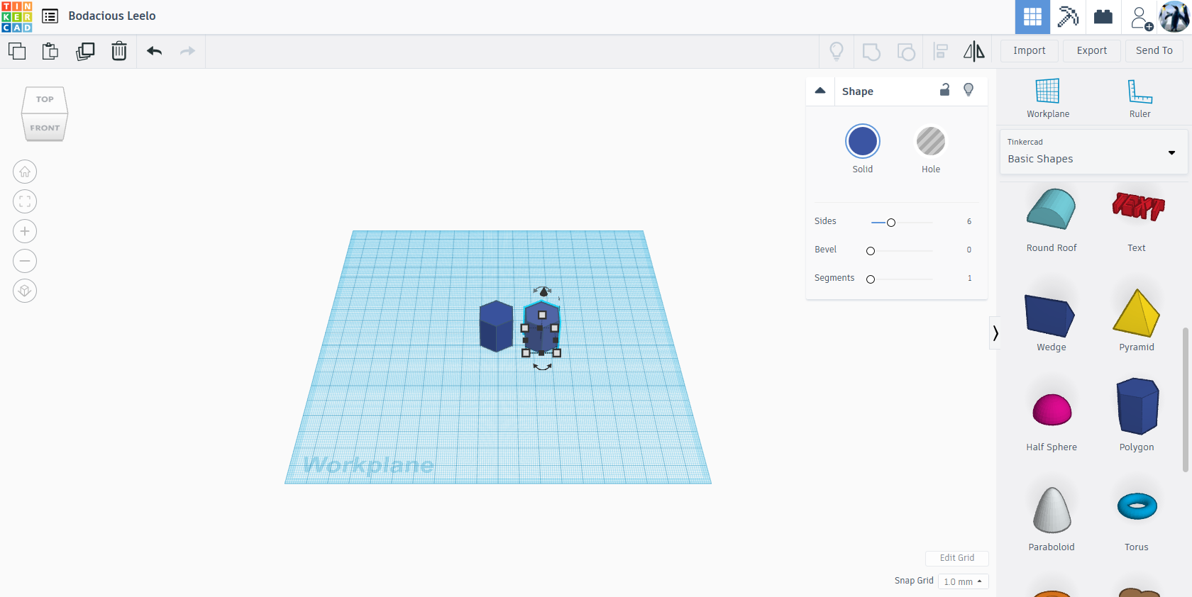1192x597 pixels.
Task: Collapse the Shape inspector panel
Action: click(820, 91)
